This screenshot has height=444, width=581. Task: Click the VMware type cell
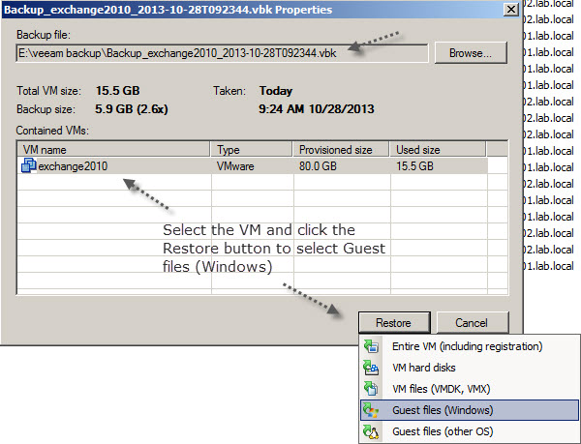[235, 166]
